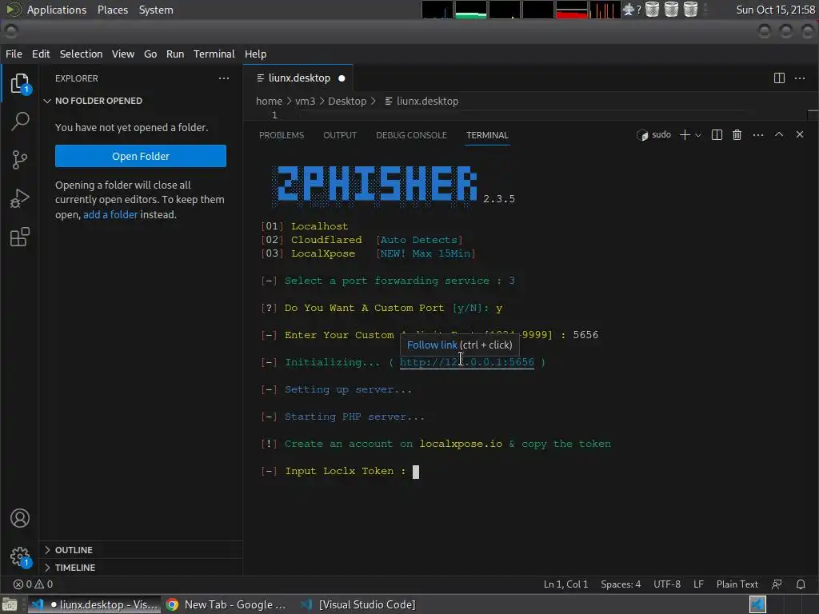This screenshot has height=614, width=819.
Task: Open the Run menu
Action: coord(175,54)
